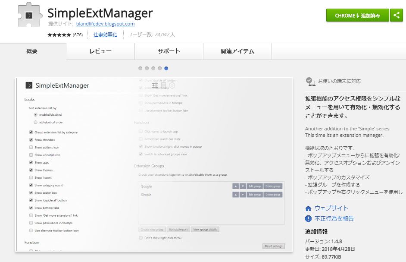Click the list icon beside the sliders icon

(163, 85)
